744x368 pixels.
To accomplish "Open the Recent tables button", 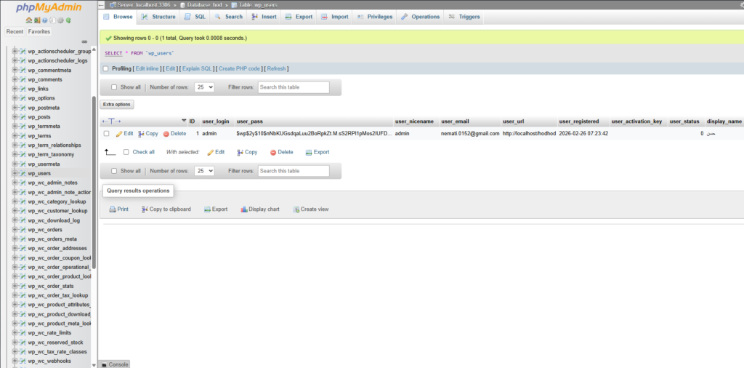I will click(15, 32).
